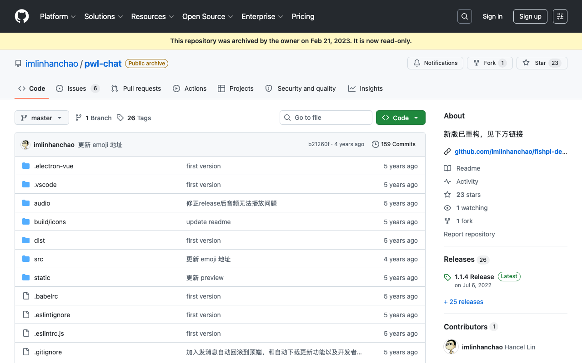Image resolution: width=582 pixels, height=363 pixels.
Task: Open the 1.1.4 Release link
Action: [474, 277]
